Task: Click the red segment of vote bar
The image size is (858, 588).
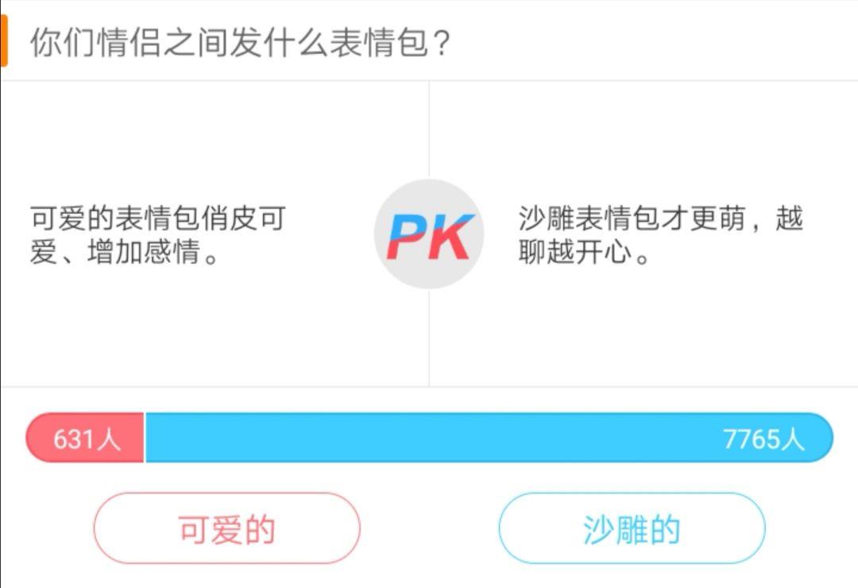Action: click(x=85, y=438)
